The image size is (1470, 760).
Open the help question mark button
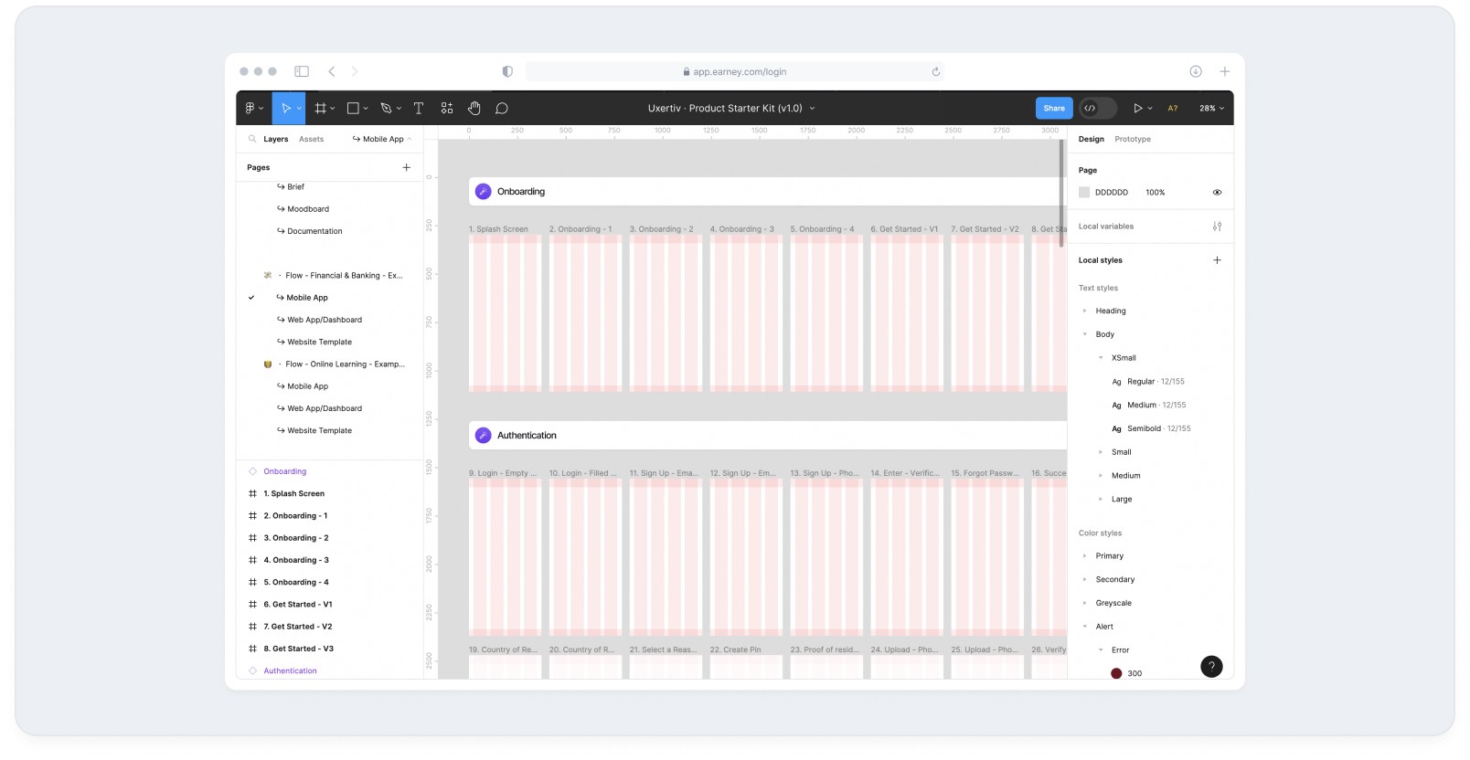(1211, 667)
